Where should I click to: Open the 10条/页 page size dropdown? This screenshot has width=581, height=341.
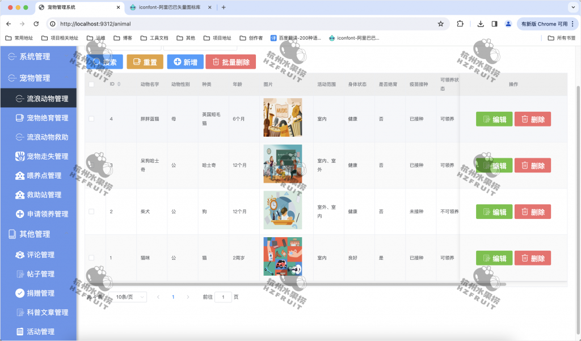pyautogui.click(x=128, y=296)
